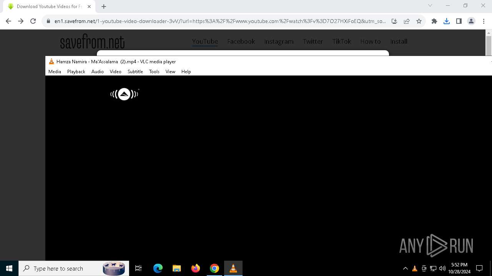Switch to VLC in taskbar
The height and width of the screenshot is (276, 492).
(233, 268)
